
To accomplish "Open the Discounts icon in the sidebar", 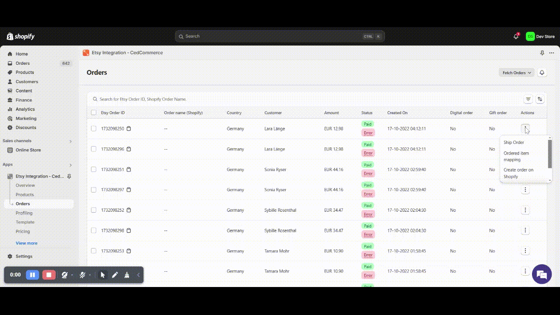I will tap(10, 128).
